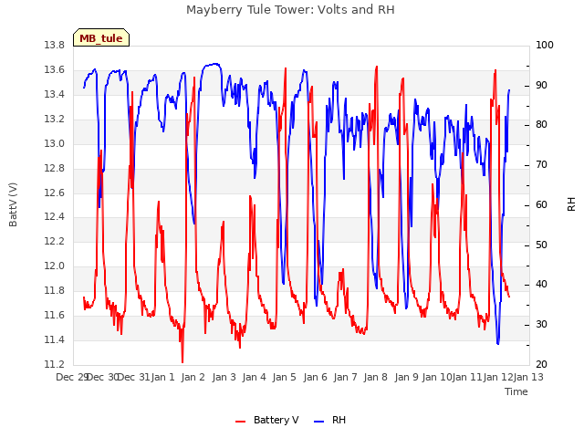Click the 70 RH tick label
584x438 pixels.
tap(541, 164)
